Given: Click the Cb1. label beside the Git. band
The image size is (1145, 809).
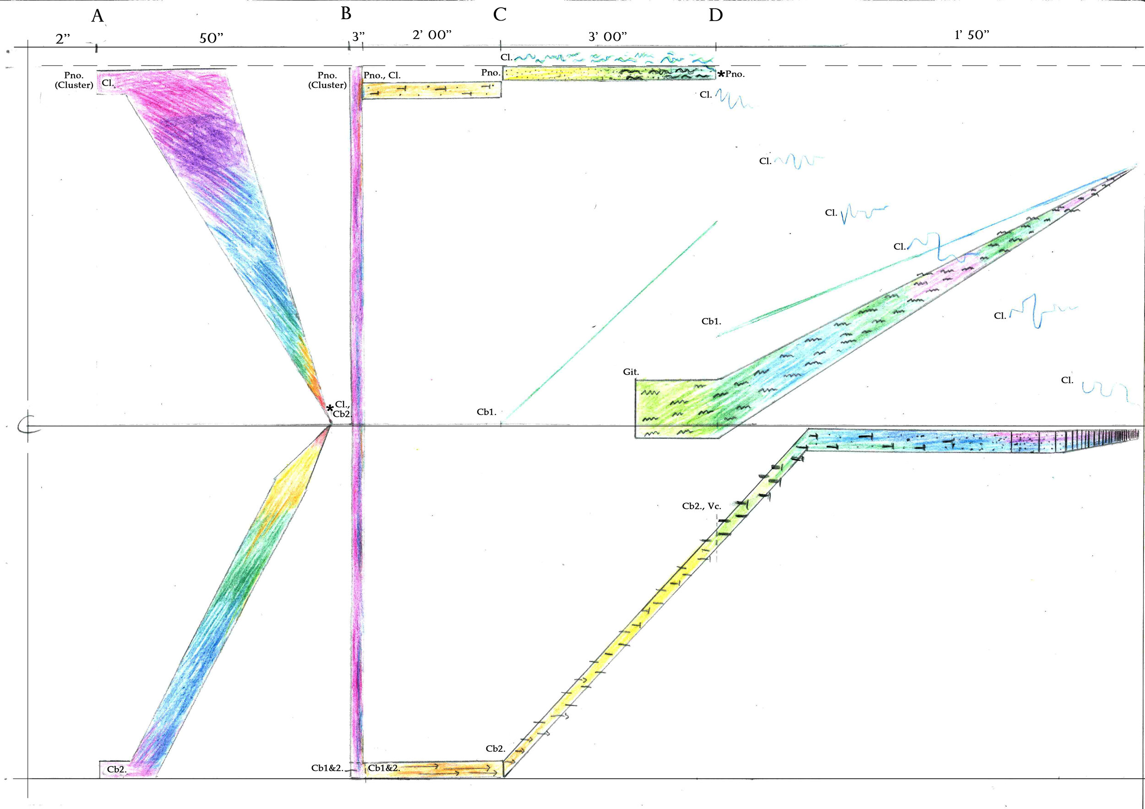Looking at the screenshot, I should coord(711,321).
